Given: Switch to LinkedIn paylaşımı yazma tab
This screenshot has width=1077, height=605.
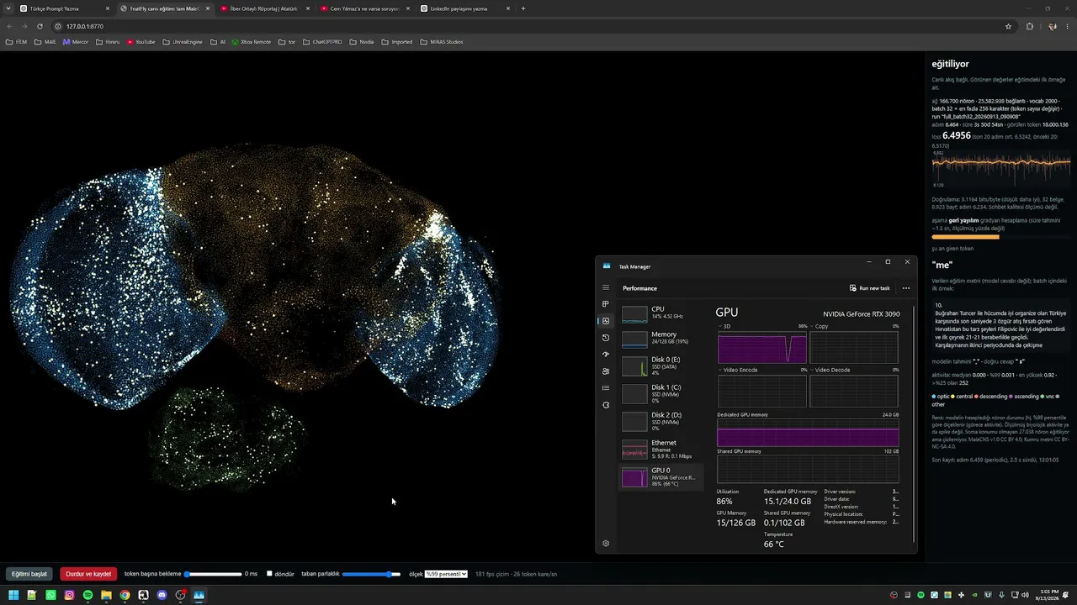Looking at the screenshot, I should point(465,8).
